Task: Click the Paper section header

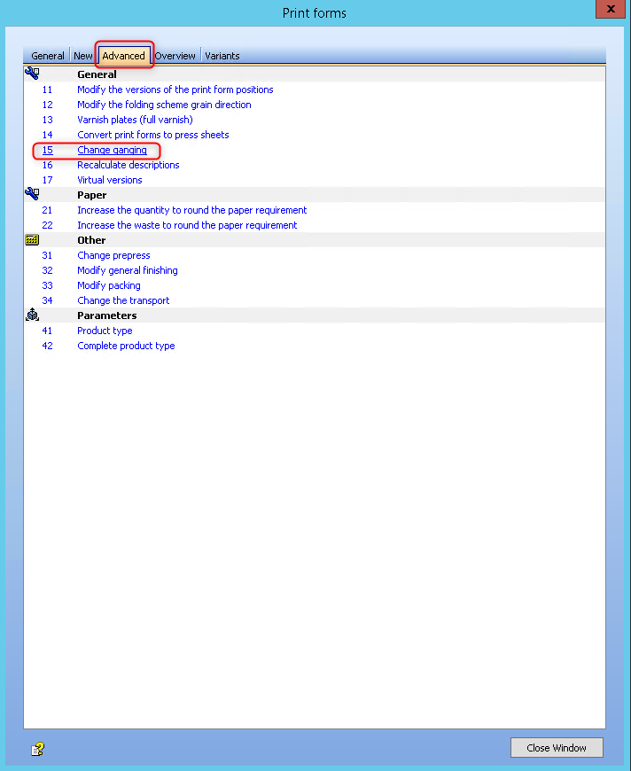Action: 92,195
